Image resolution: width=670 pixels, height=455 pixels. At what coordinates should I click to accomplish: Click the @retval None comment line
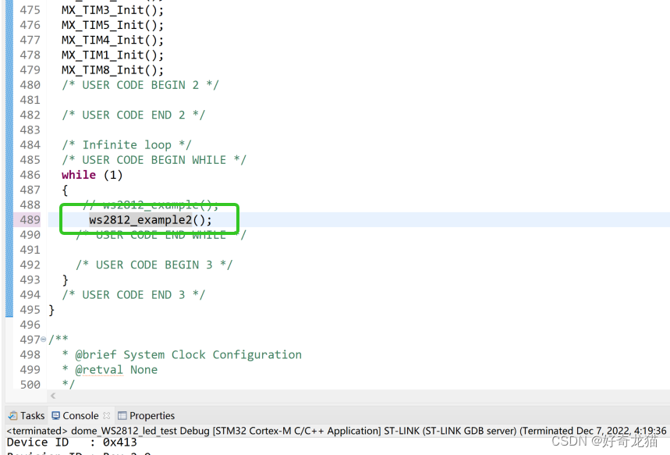109,369
